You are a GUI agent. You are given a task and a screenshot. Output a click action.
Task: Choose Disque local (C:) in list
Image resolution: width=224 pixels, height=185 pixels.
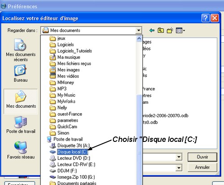click(73, 152)
